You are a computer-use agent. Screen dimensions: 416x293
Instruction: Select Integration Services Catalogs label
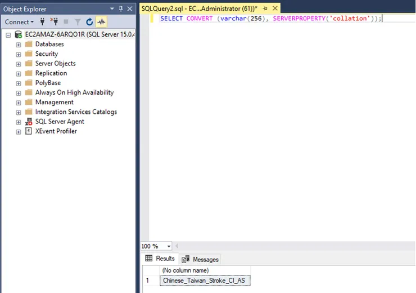[76, 112]
